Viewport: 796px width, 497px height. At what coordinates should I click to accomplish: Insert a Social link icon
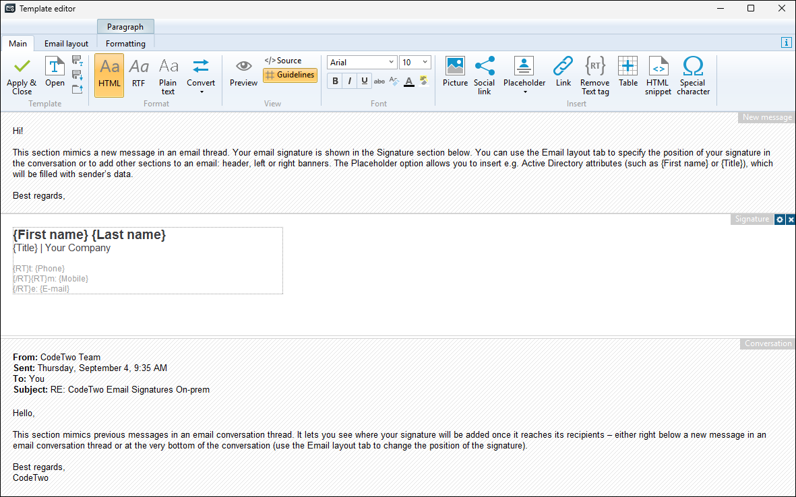coord(484,67)
